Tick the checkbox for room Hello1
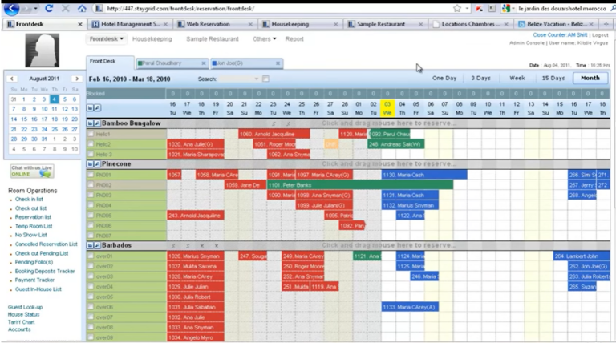This screenshot has height=343, width=616. tap(91, 134)
